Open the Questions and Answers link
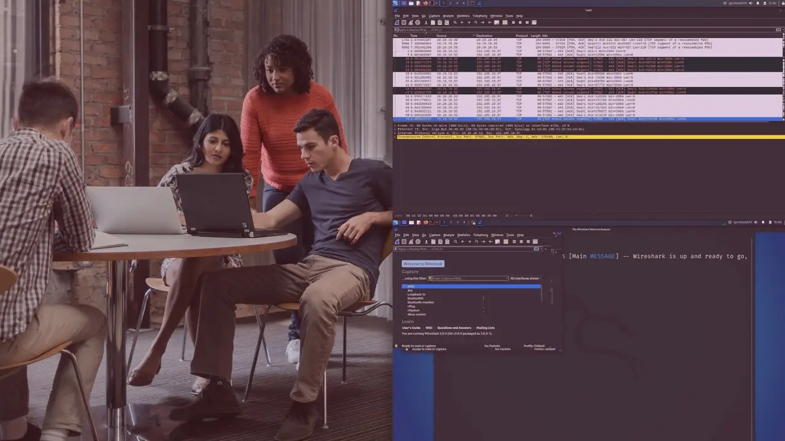This screenshot has height=441, width=785. click(x=454, y=328)
